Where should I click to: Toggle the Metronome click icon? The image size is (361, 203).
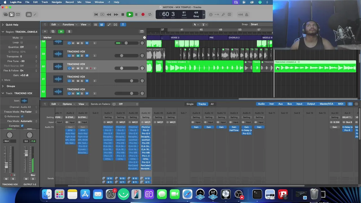(x=246, y=14)
